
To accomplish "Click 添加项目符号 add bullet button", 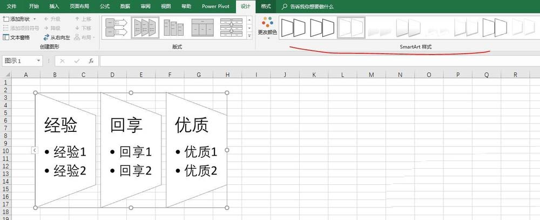I will [x=21, y=28].
